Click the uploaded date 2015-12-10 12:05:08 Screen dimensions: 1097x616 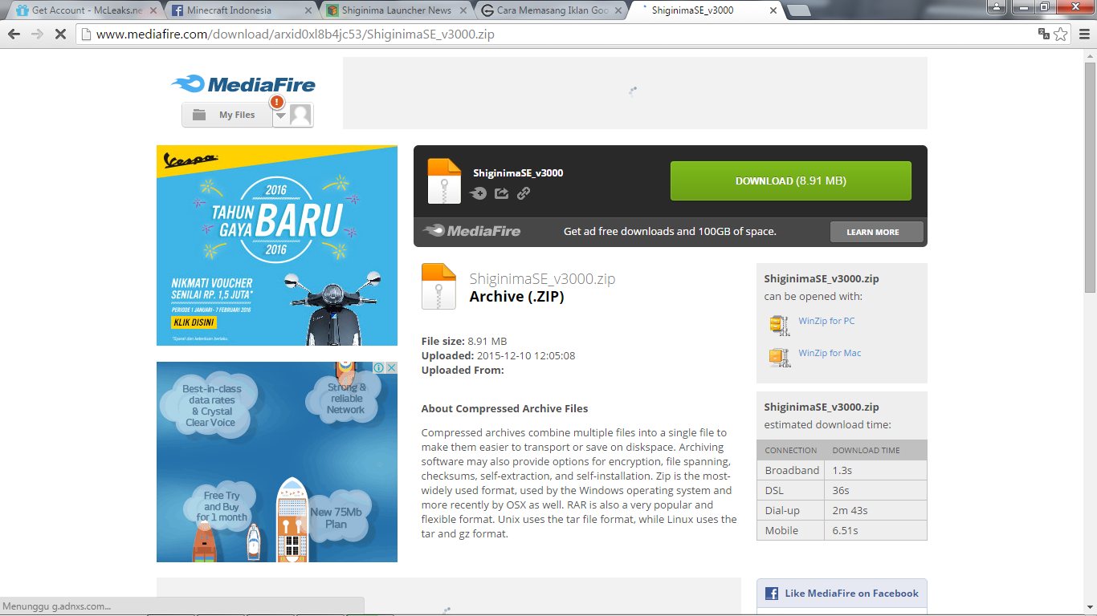[x=526, y=355]
